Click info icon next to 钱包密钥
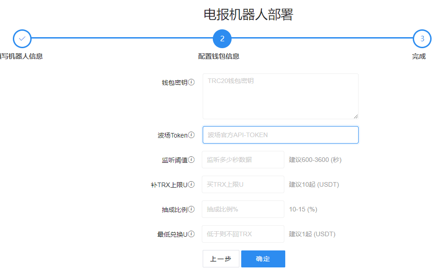432x272 pixels. [x=192, y=83]
